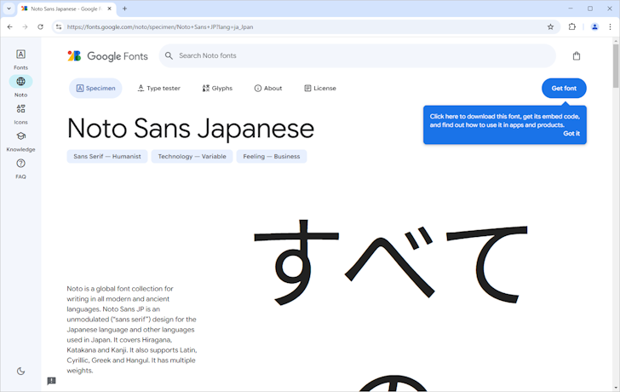This screenshot has height=392, width=620.
Task: View site information icon in address bar
Action: point(59,27)
